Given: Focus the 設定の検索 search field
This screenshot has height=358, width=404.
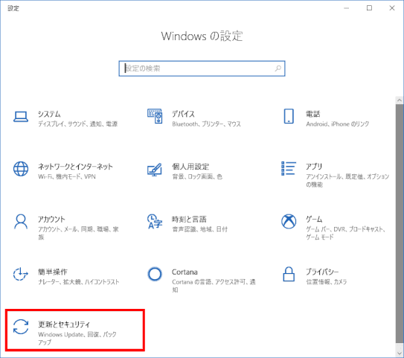Looking at the screenshot, I should tap(202, 68).
